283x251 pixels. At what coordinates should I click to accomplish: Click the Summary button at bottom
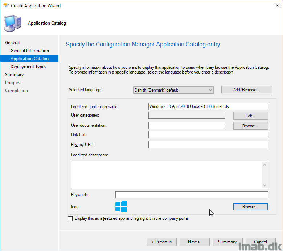click(227, 242)
